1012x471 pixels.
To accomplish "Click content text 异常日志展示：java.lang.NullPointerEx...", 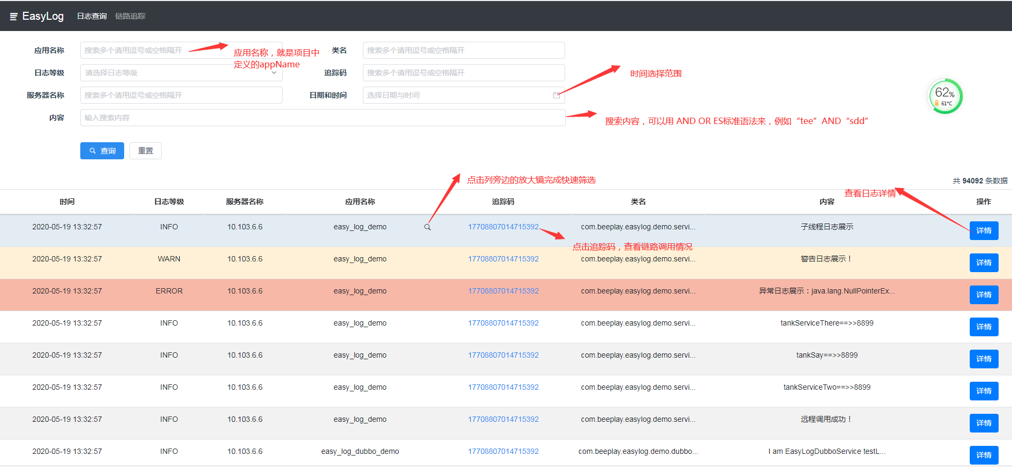I will [827, 291].
